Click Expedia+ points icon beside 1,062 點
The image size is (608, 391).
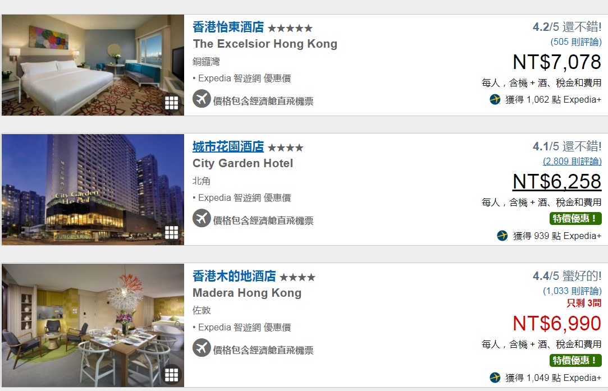495,100
